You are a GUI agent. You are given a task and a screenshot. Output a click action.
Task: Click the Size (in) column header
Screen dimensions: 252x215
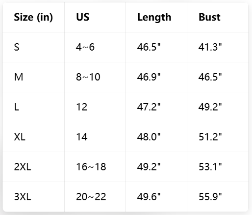33,17
